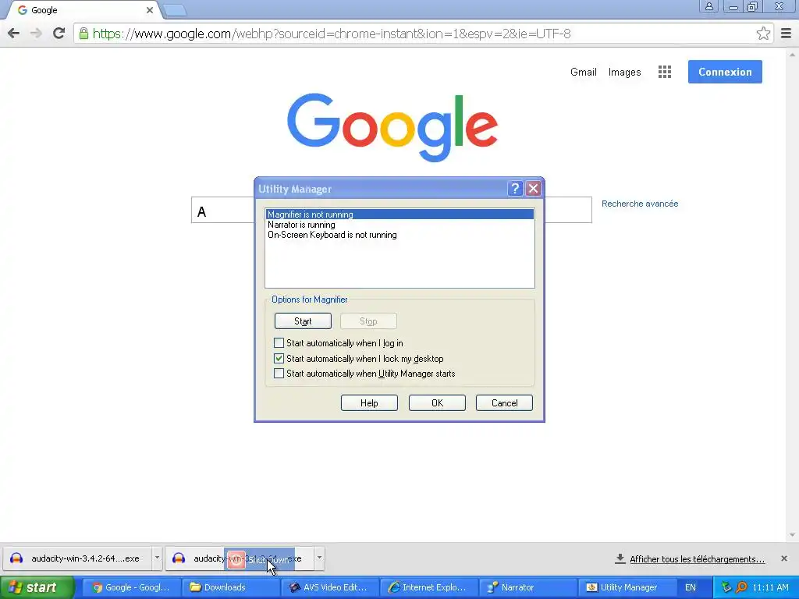Click the Chrome address bar URL

pos(331,34)
